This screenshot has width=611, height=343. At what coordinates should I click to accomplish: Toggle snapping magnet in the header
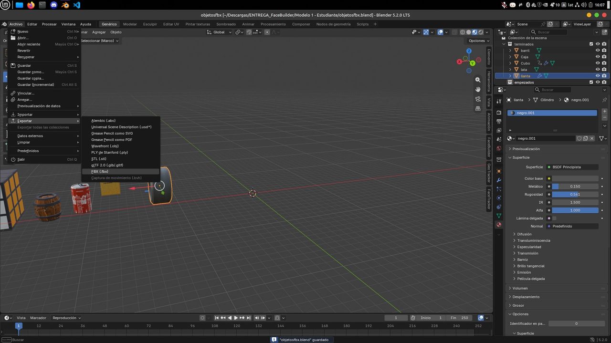click(250, 32)
